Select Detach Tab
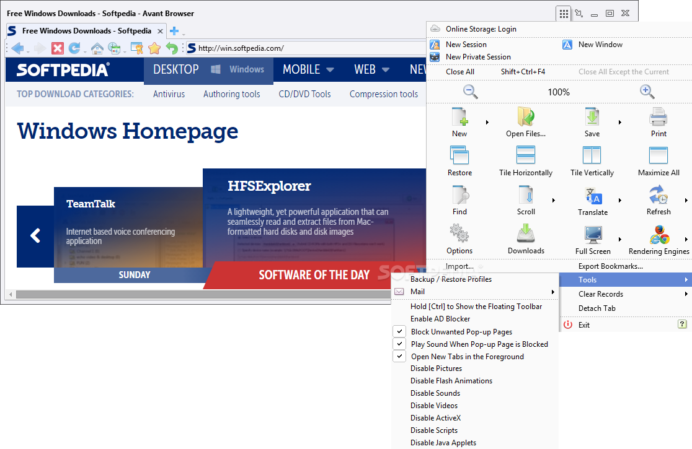 597,308
